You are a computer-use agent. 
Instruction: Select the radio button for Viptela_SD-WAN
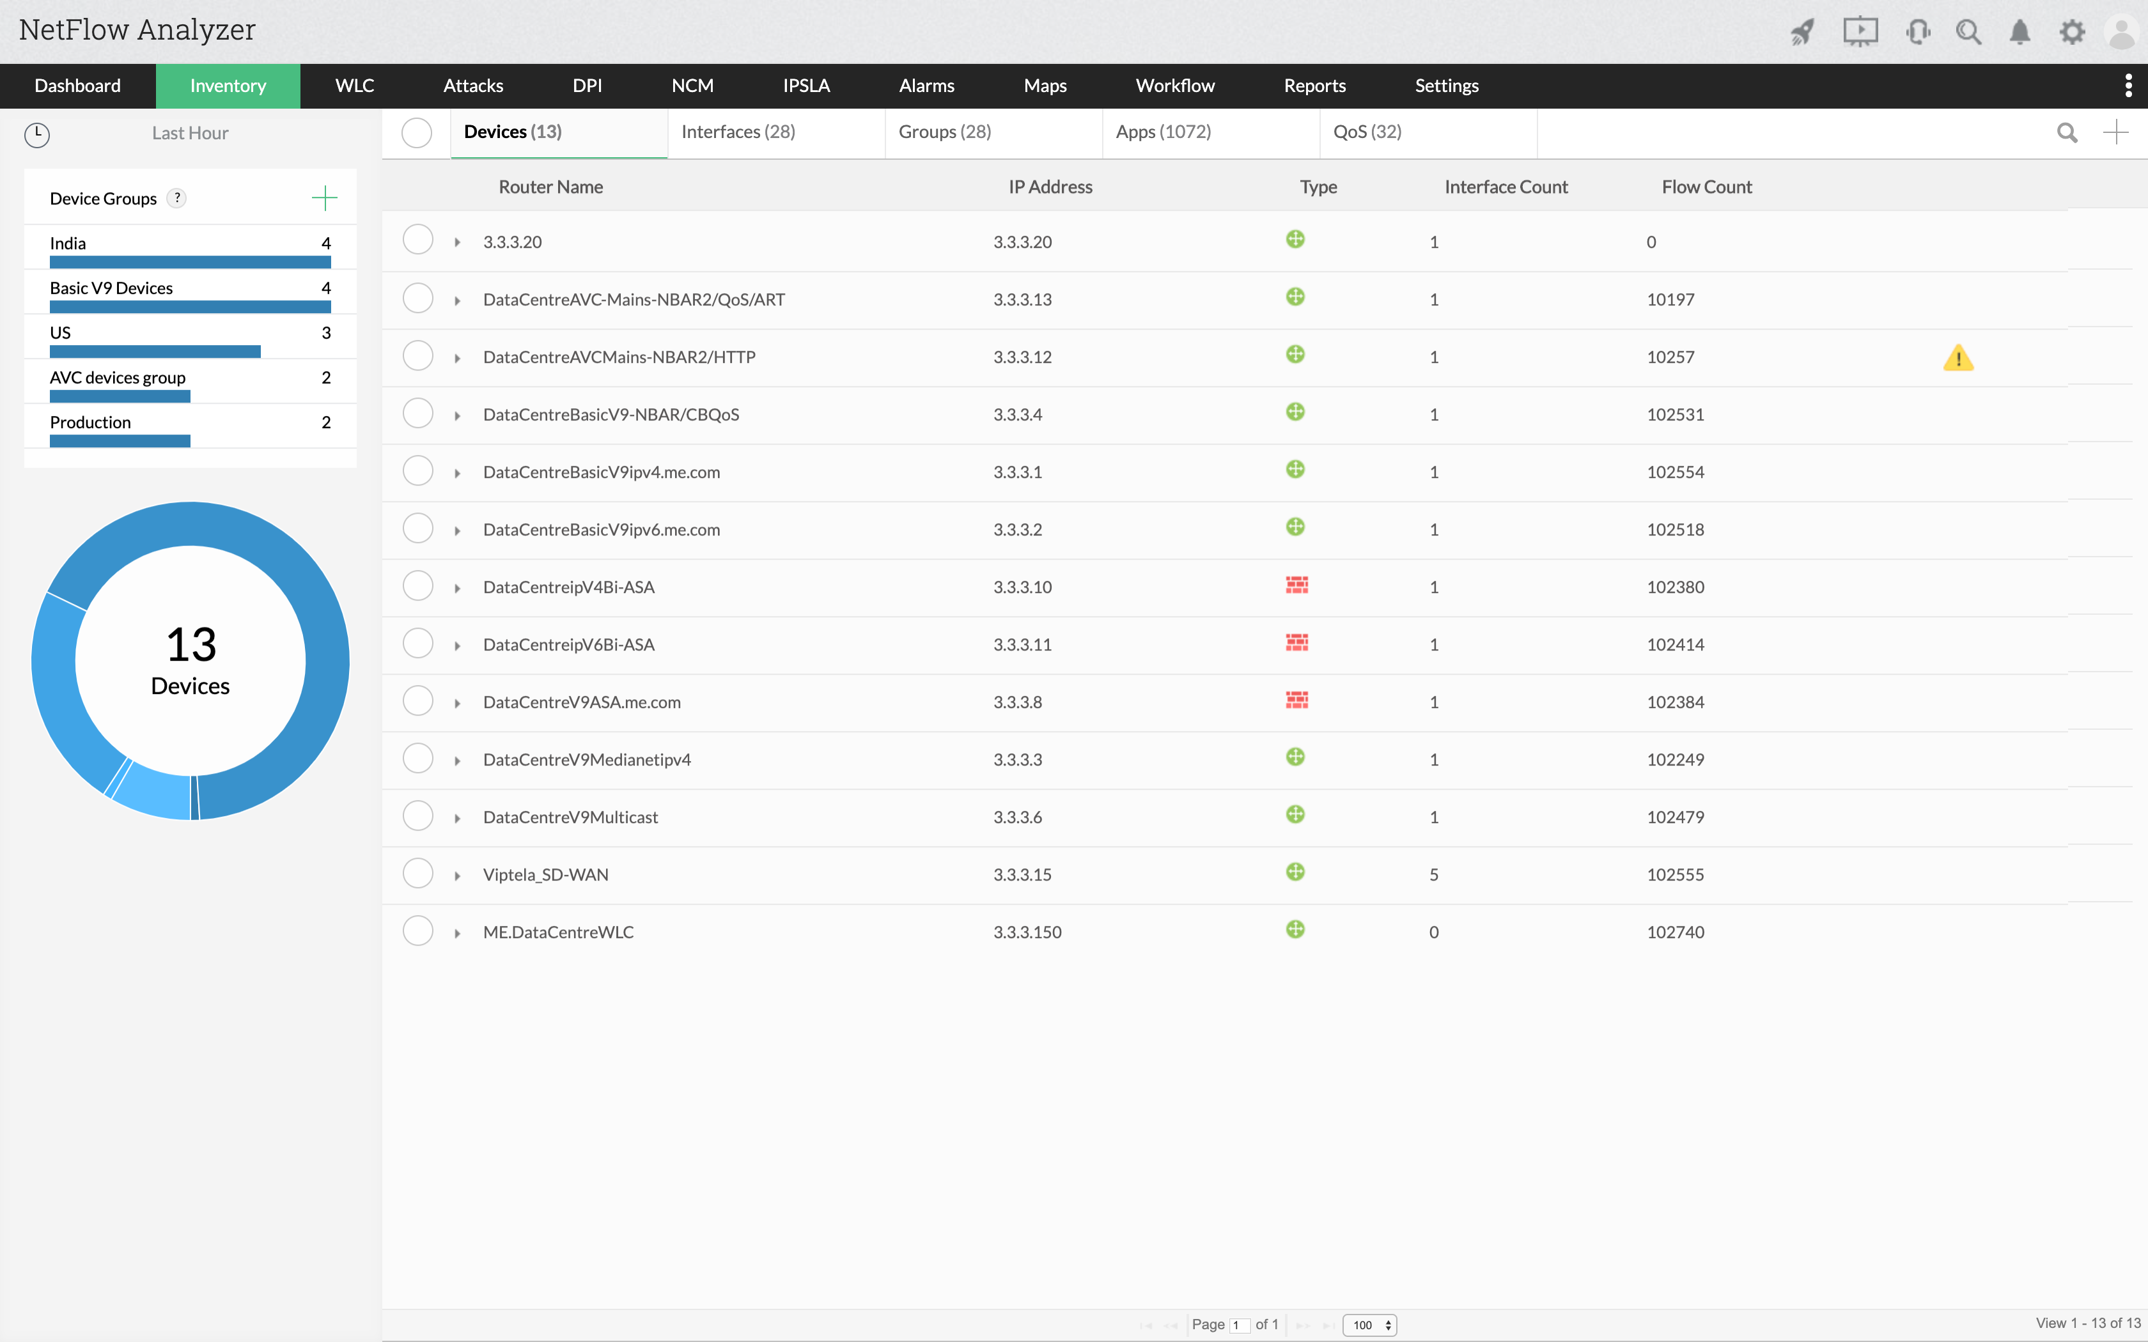417,872
